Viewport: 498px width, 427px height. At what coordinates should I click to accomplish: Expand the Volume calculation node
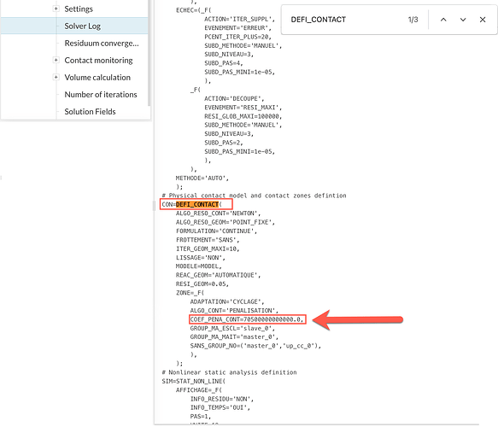pos(56,77)
